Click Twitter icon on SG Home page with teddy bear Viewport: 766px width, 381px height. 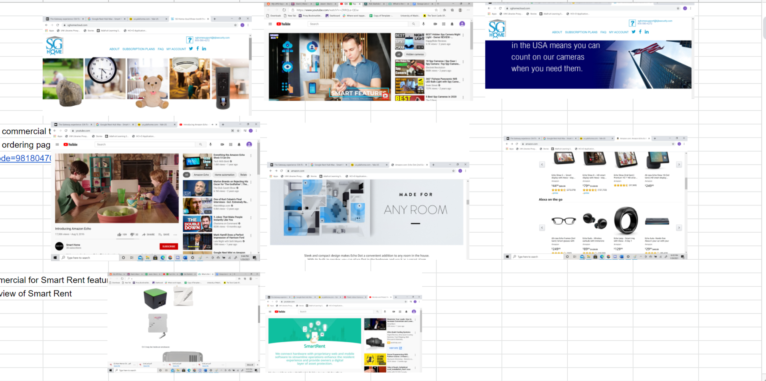[191, 49]
